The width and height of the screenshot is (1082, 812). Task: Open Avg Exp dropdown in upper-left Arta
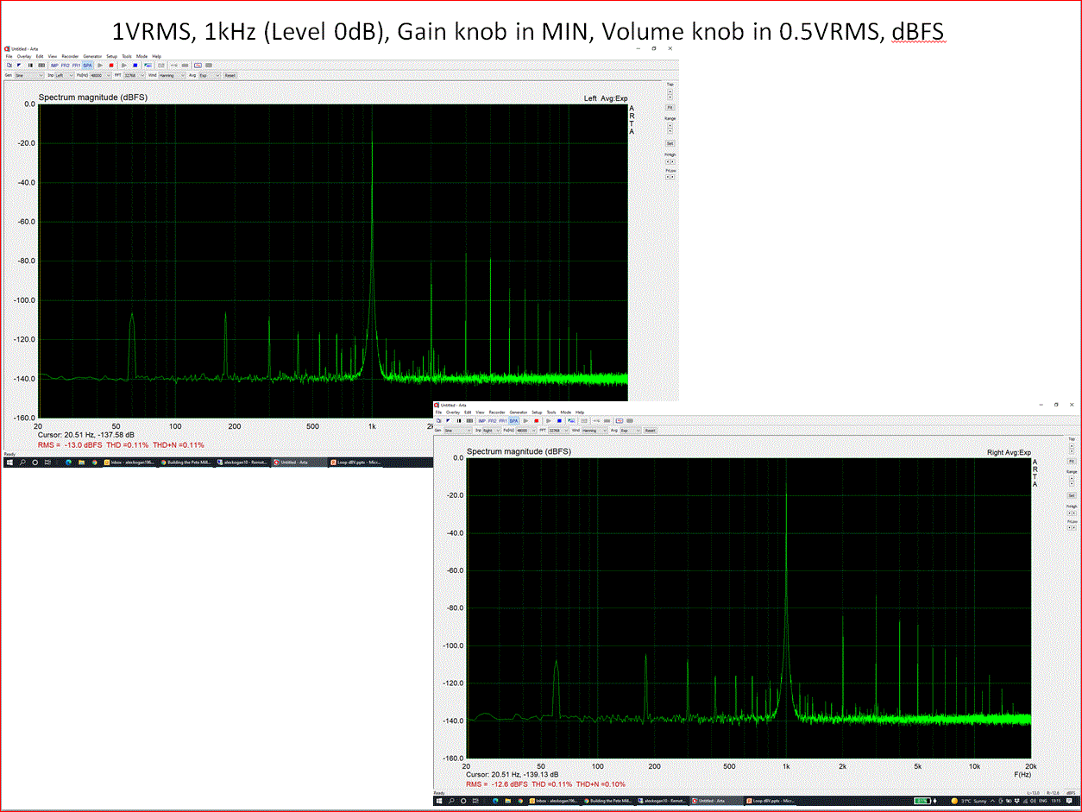[210, 75]
